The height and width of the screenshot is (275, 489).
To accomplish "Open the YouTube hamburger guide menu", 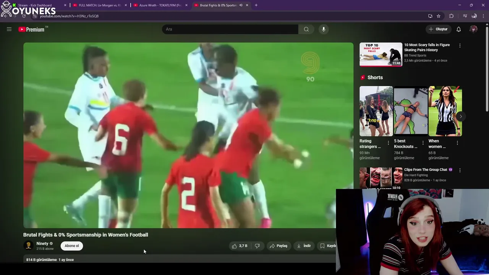I will coord(9,29).
